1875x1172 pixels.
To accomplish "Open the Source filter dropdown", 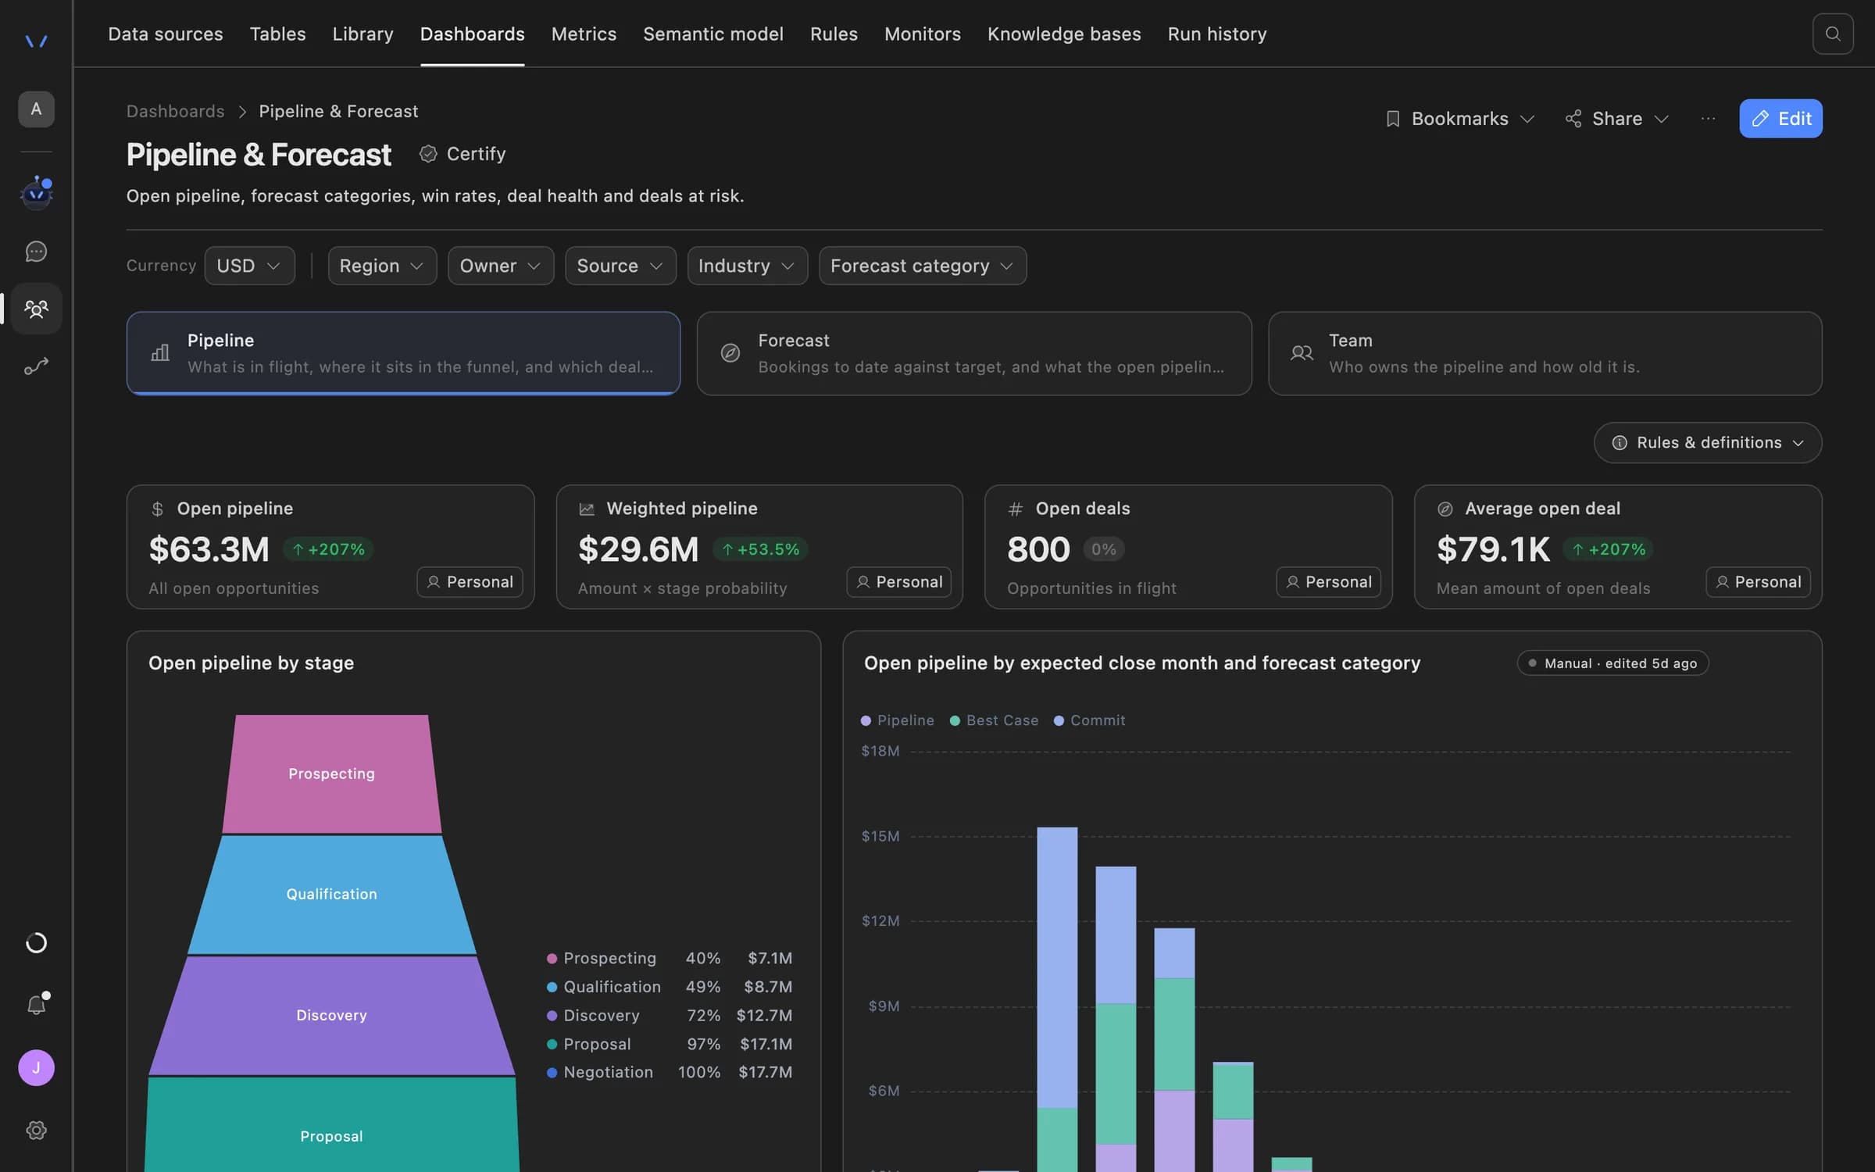I will tap(620, 266).
